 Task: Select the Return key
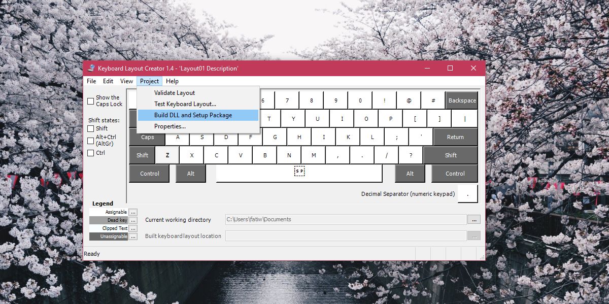coord(455,137)
